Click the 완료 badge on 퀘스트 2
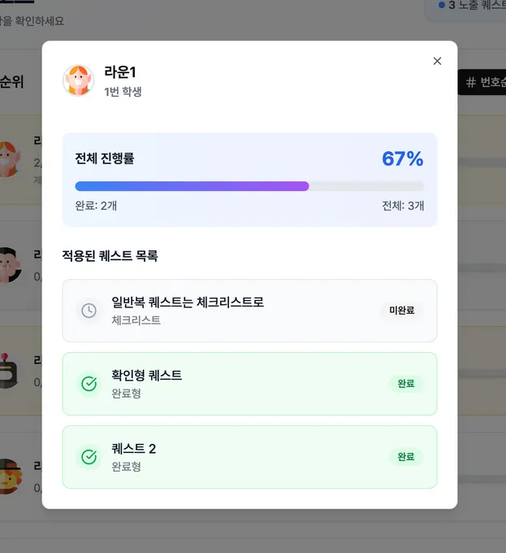 [x=405, y=457]
